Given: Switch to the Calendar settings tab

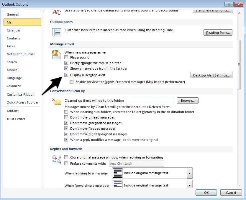Looking at the screenshot, I should [x=14, y=30].
